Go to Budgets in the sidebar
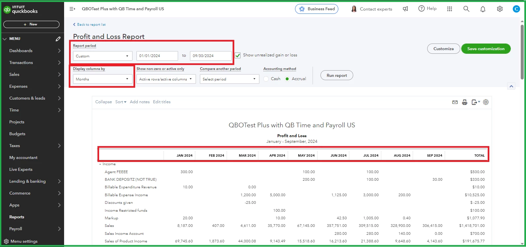Screen dimensions: 526x247 [x=17, y=134]
